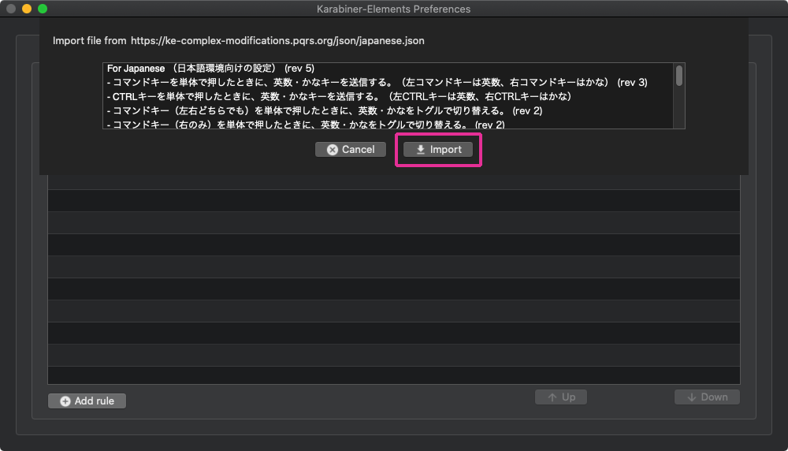
Task: Cancel the import dialog
Action: tap(351, 149)
